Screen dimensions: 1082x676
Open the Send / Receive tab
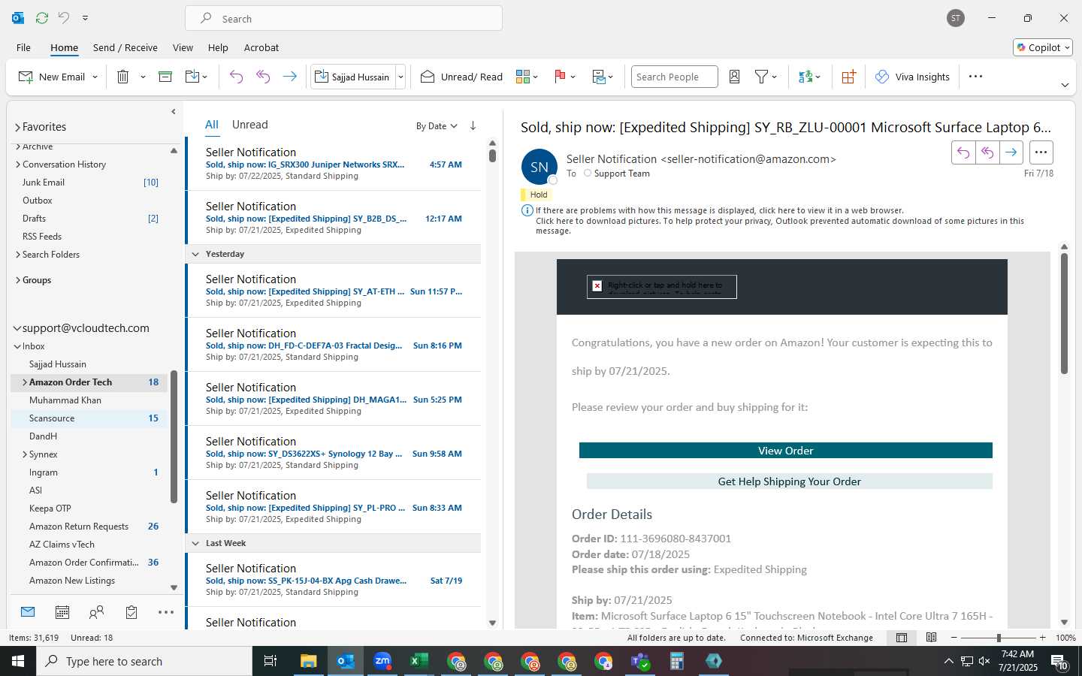(125, 47)
